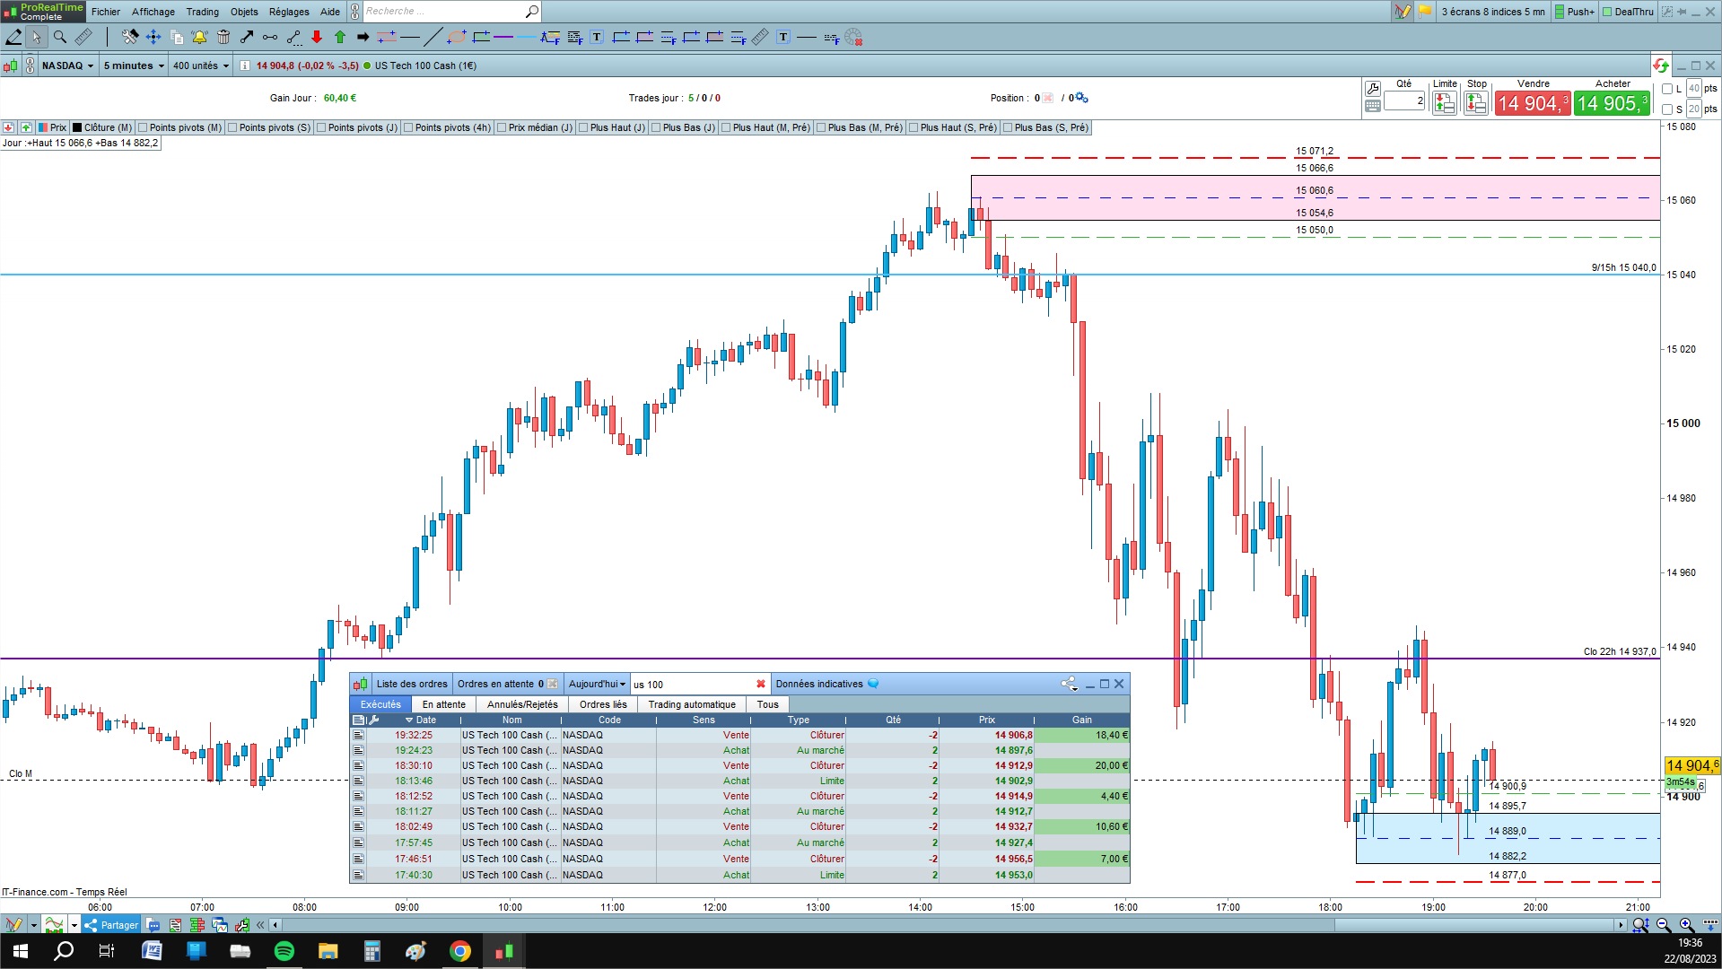Screen dimensions: 1722x969
Task: Enable the Prix médian (J) checkbox
Action: click(x=502, y=127)
